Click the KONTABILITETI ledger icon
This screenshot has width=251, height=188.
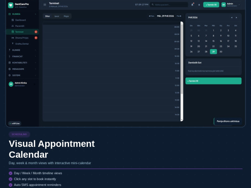[x=10, y=63]
